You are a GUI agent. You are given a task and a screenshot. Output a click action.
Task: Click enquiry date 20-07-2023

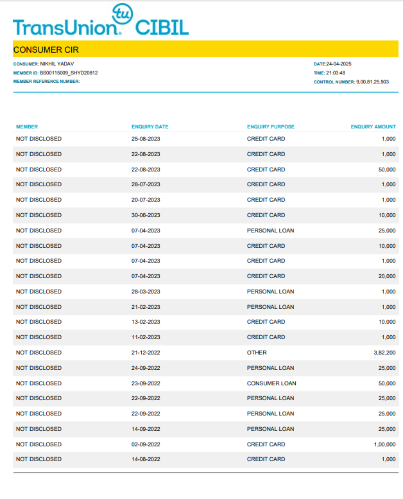tap(146, 200)
